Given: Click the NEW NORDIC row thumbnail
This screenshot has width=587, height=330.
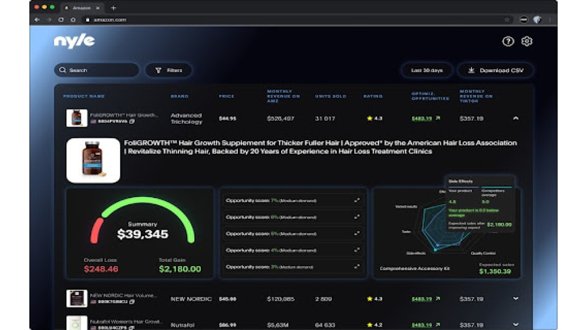Looking at the screenshot, I should coord(77,298).
